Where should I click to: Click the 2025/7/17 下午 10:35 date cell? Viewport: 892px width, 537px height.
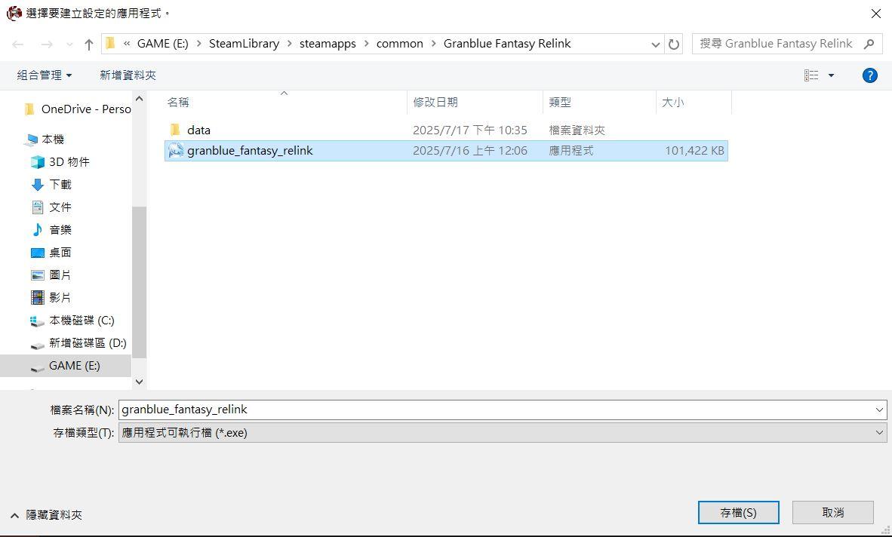[470, 130]
